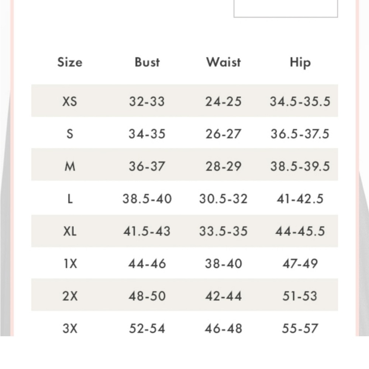
Task: Select the S size row label
Action: (70, 134)
